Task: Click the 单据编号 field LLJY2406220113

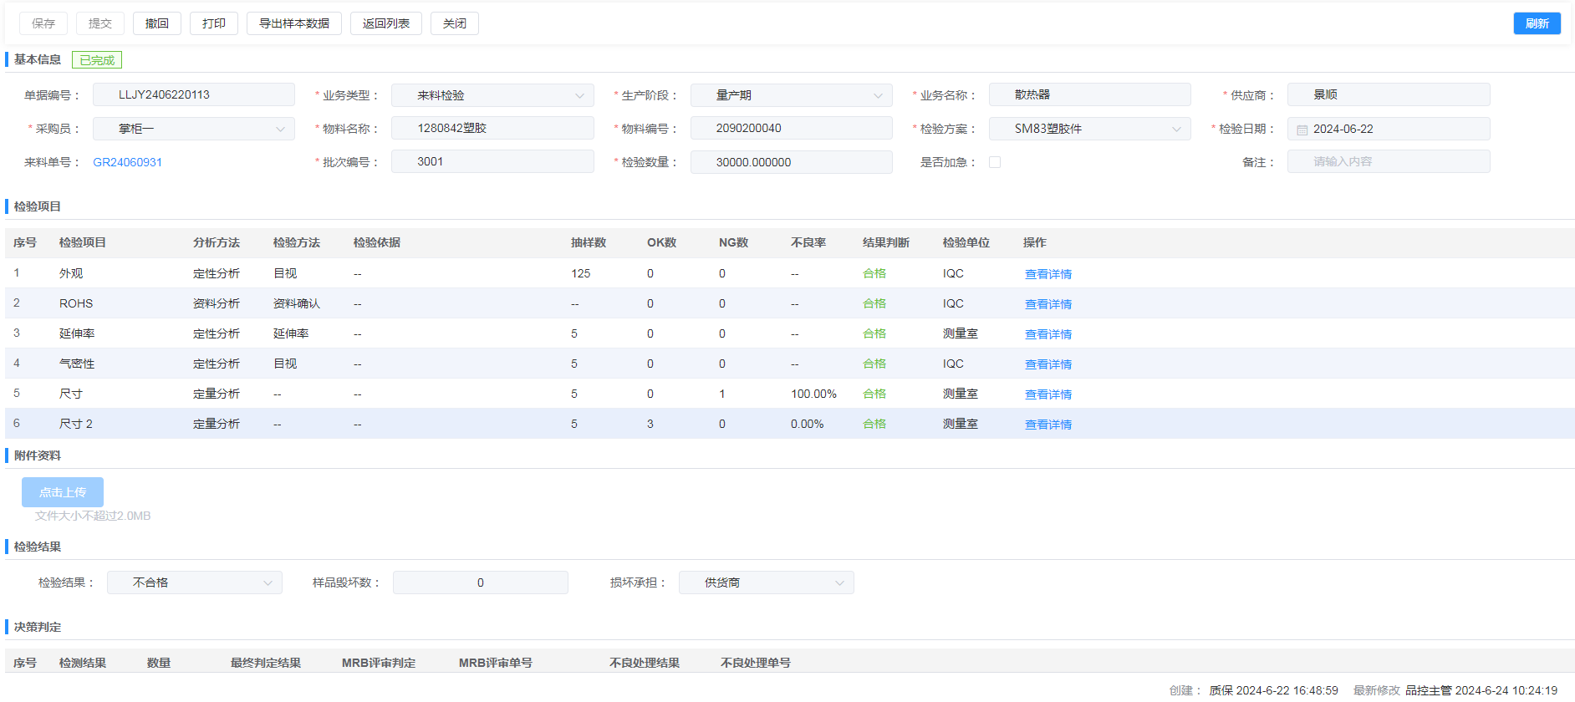Action: tap(193, 94)
